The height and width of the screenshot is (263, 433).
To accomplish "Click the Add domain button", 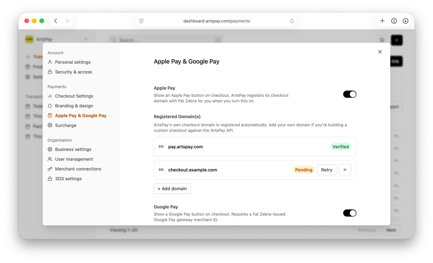I will (172, 188).
